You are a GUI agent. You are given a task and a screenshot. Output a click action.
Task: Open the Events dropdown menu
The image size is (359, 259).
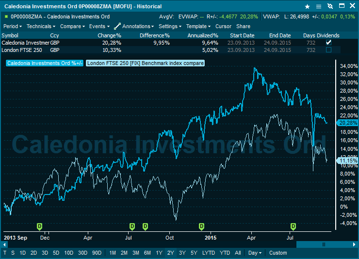click(99, 26)
